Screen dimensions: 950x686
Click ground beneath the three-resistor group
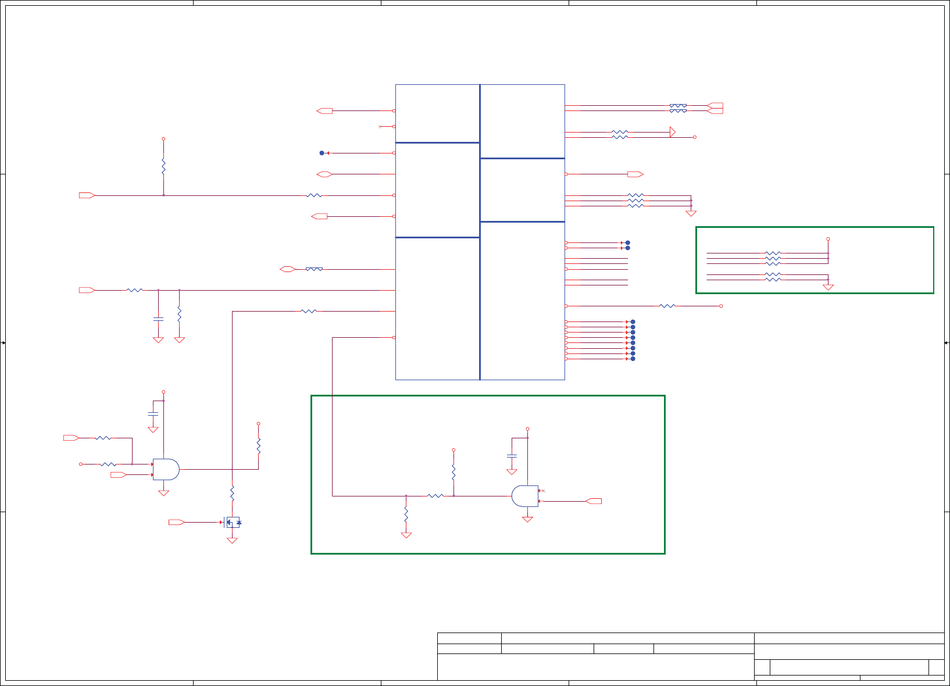click(x=691, y=213)
